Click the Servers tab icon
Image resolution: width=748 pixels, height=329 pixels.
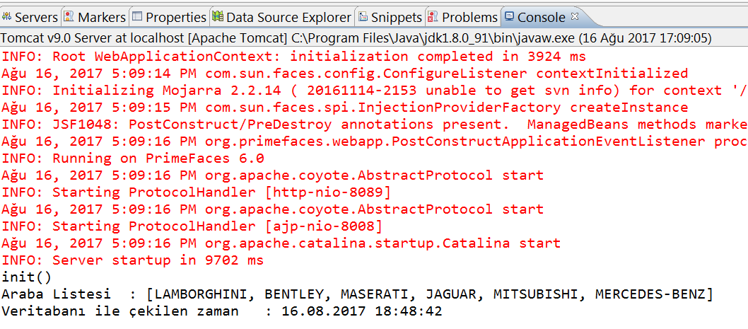[x=6, y=17]
